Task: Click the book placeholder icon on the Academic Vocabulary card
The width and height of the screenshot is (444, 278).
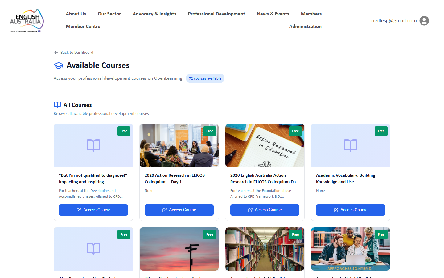Action: click(x=351, y=145)
